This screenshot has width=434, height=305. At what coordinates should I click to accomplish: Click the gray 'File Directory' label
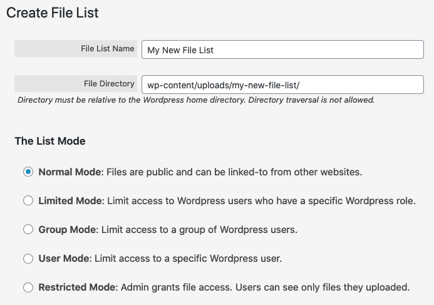[76, 83]
